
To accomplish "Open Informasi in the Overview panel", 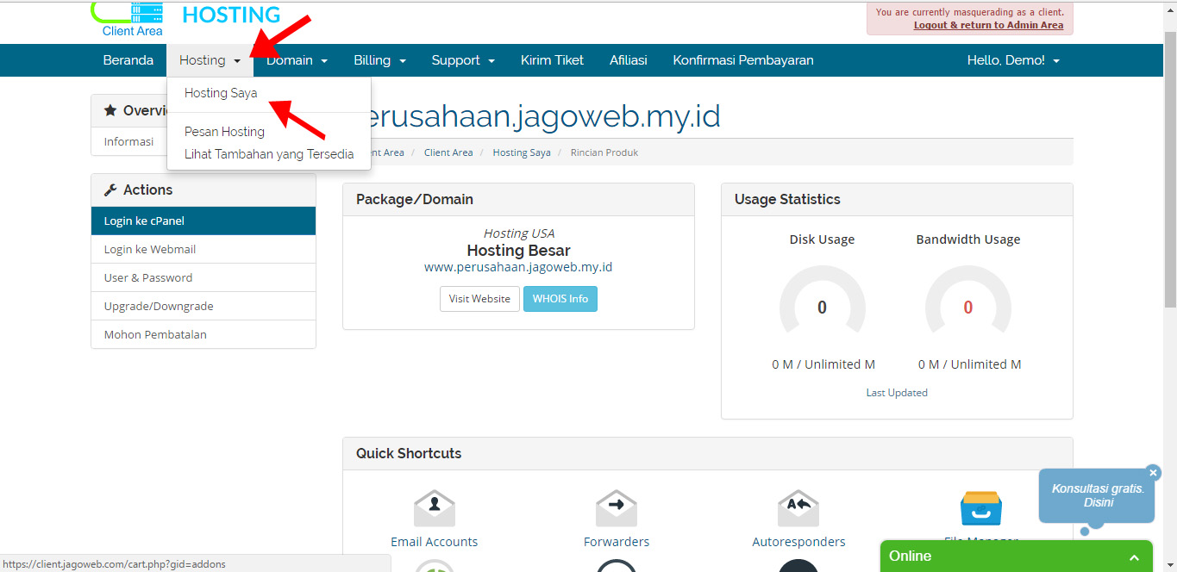I will 129,141.
